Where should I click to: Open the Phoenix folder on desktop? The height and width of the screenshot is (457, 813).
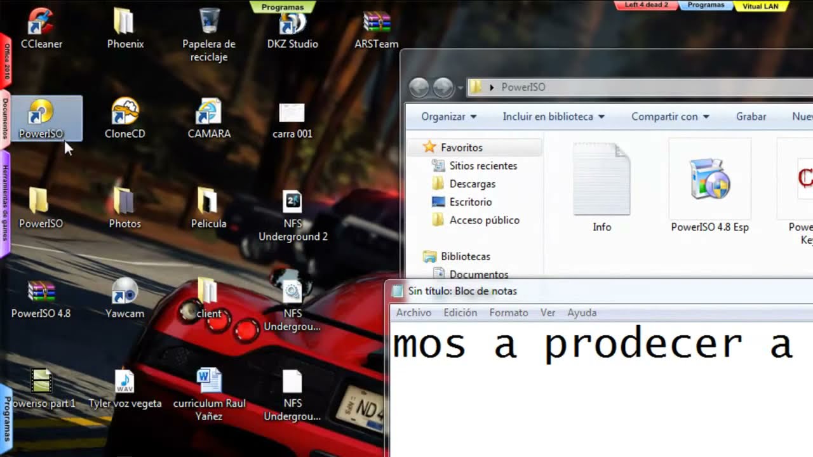125,29
